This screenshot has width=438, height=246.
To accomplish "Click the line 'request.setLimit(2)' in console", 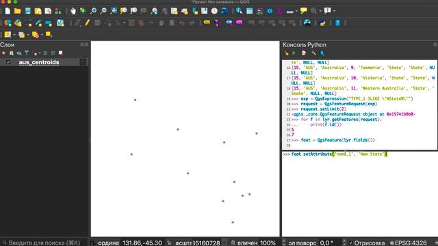I will click(x=324, y=109).
